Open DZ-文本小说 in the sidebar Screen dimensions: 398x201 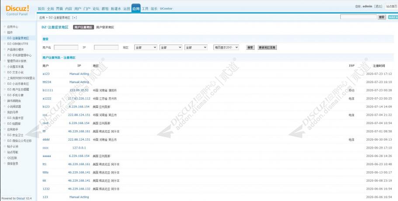click(15, 72)
